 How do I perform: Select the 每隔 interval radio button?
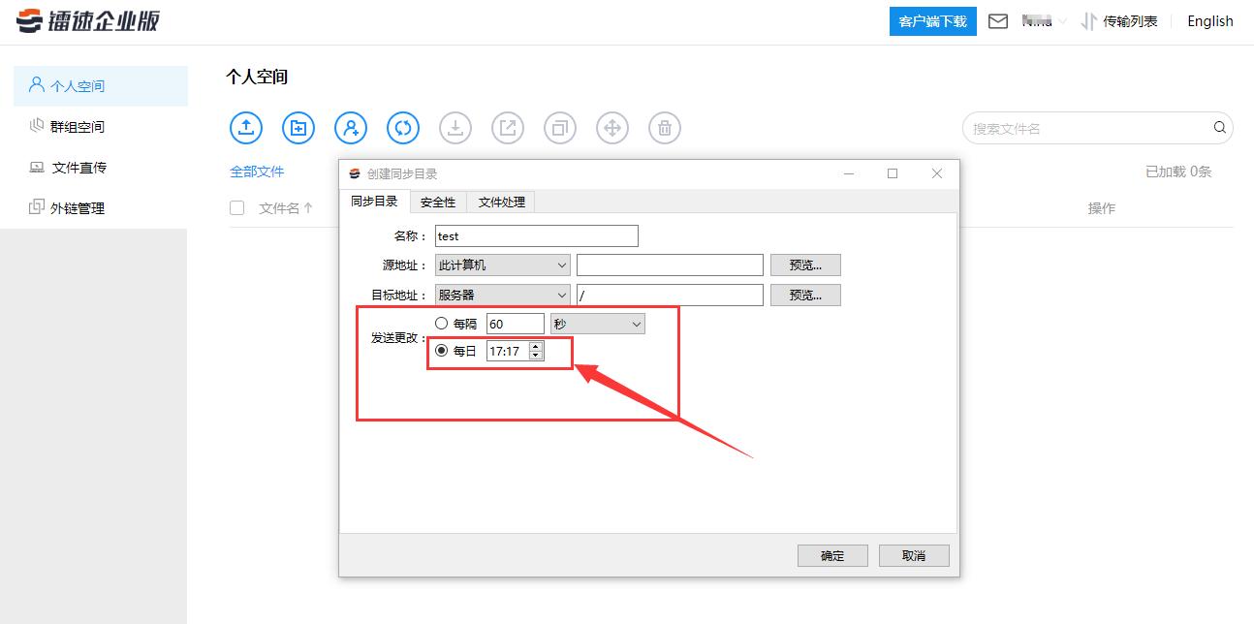pyautogui.click(x=442, y=323)
